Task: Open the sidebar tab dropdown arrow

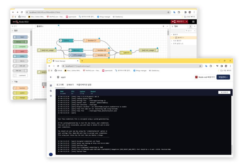Action: 195,26
